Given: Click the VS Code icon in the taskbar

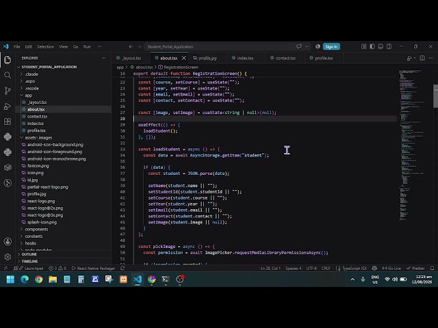Looking at the screenshot, I should pos(138,279).
